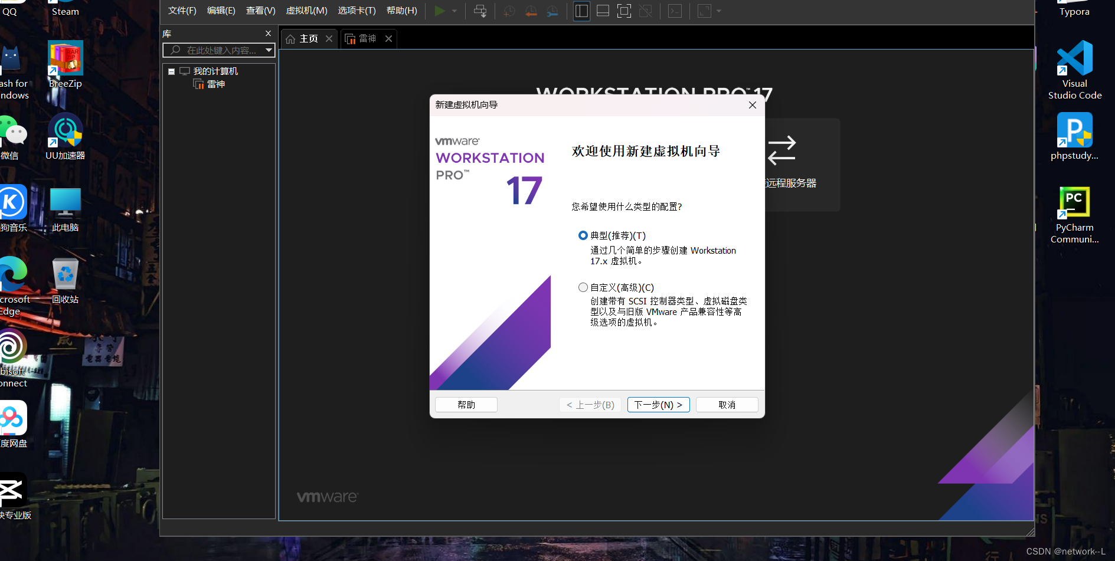This screenshot has width=1115, height=561.
Task: Collapse the 我的计算机 tree node
Action: click(x=172, y=71)
